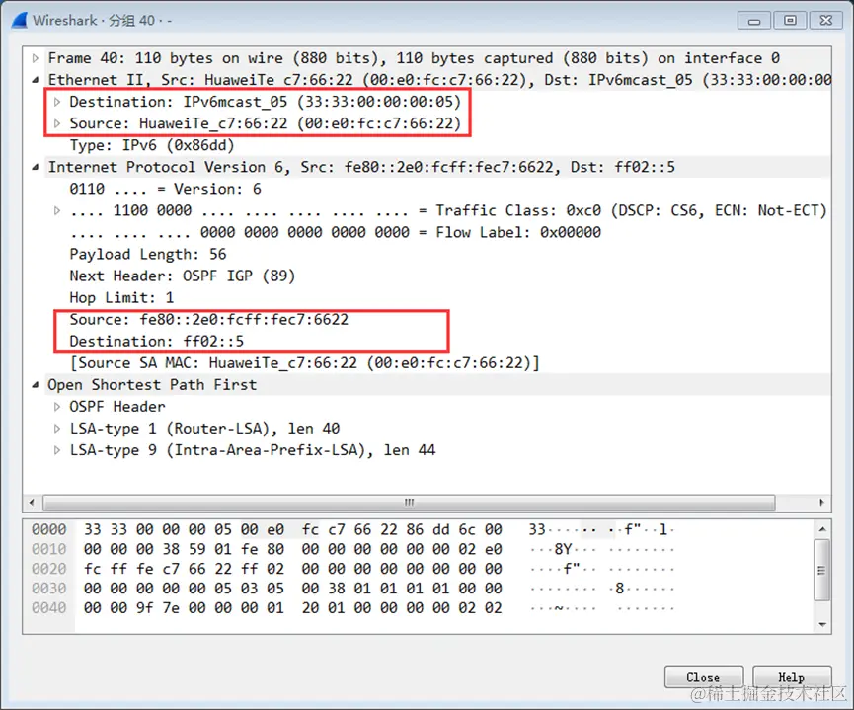This screenshot has height=710, width=854.
Task: Click the '86 dd' bytes in hex row 0000
Action: (428, 529)
